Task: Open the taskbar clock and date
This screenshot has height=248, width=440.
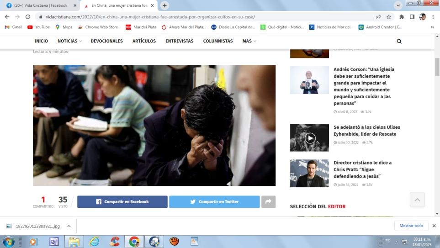Action: 422,242
